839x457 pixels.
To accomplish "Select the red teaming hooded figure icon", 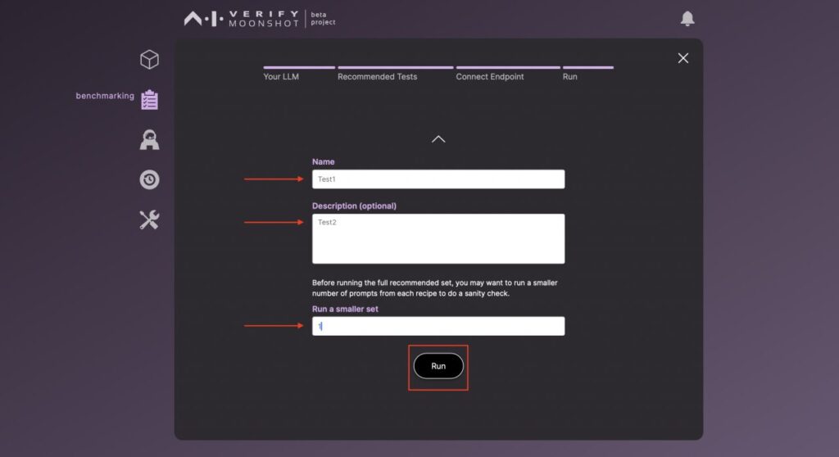I will pos(149,140).
